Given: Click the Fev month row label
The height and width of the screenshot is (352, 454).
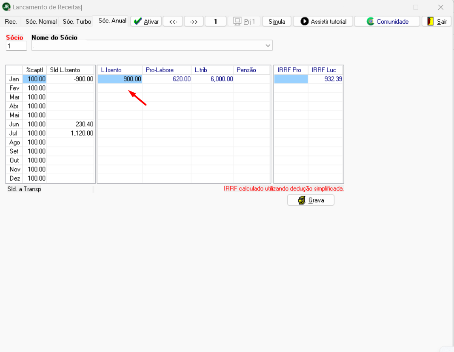Looking at the screenshot, I should [14, 88].
